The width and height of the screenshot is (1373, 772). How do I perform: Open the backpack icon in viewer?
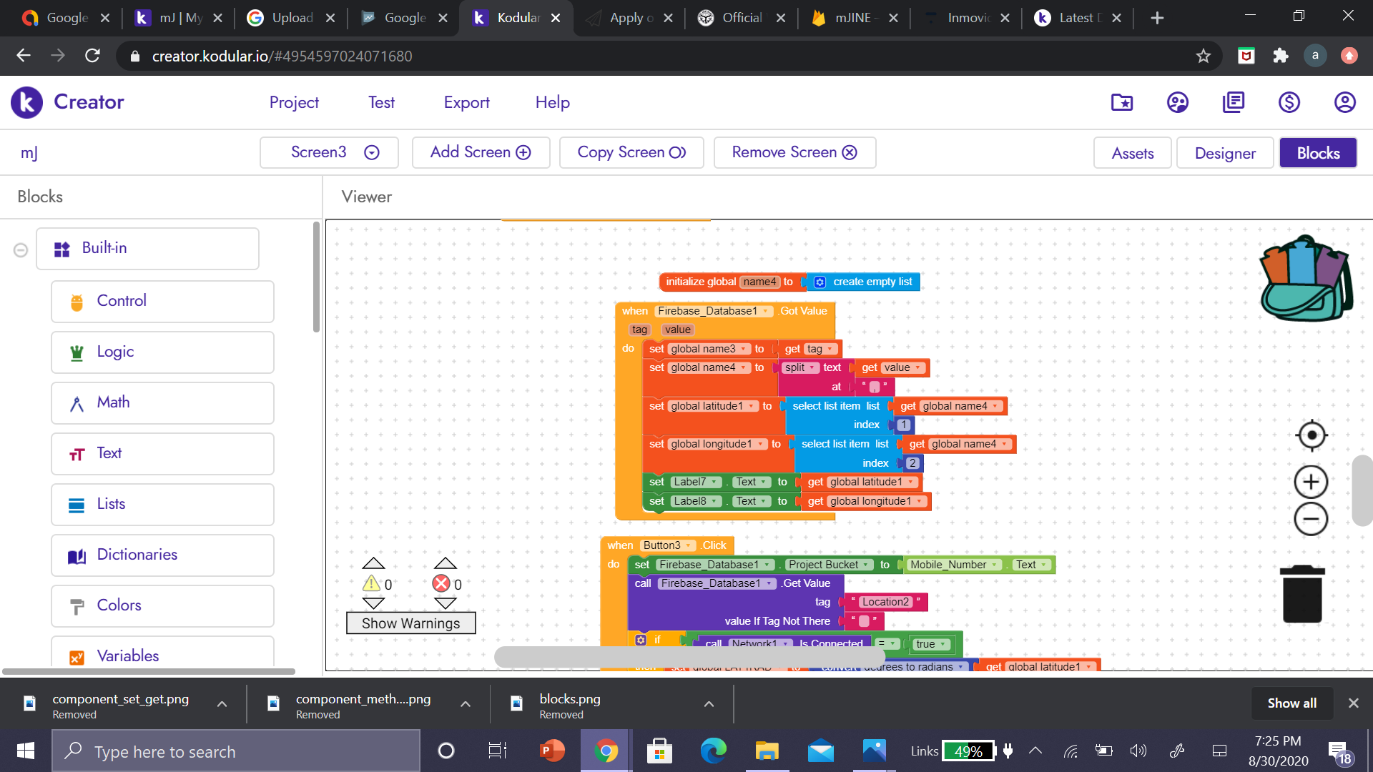[x=1306, y=279]
